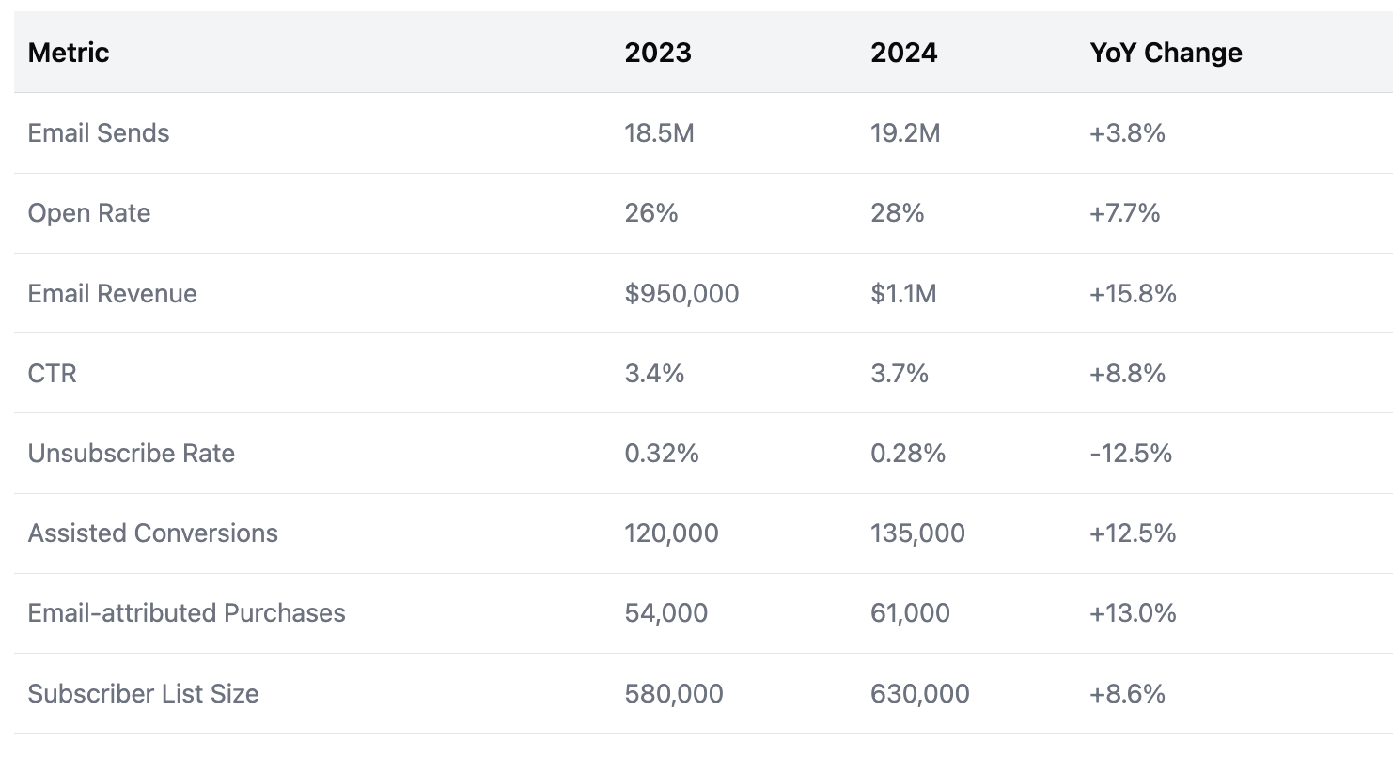This screenshot has width=1393, height=757.
Task: Select the Email-attributed Purchases row label
Action: (187, 613)
